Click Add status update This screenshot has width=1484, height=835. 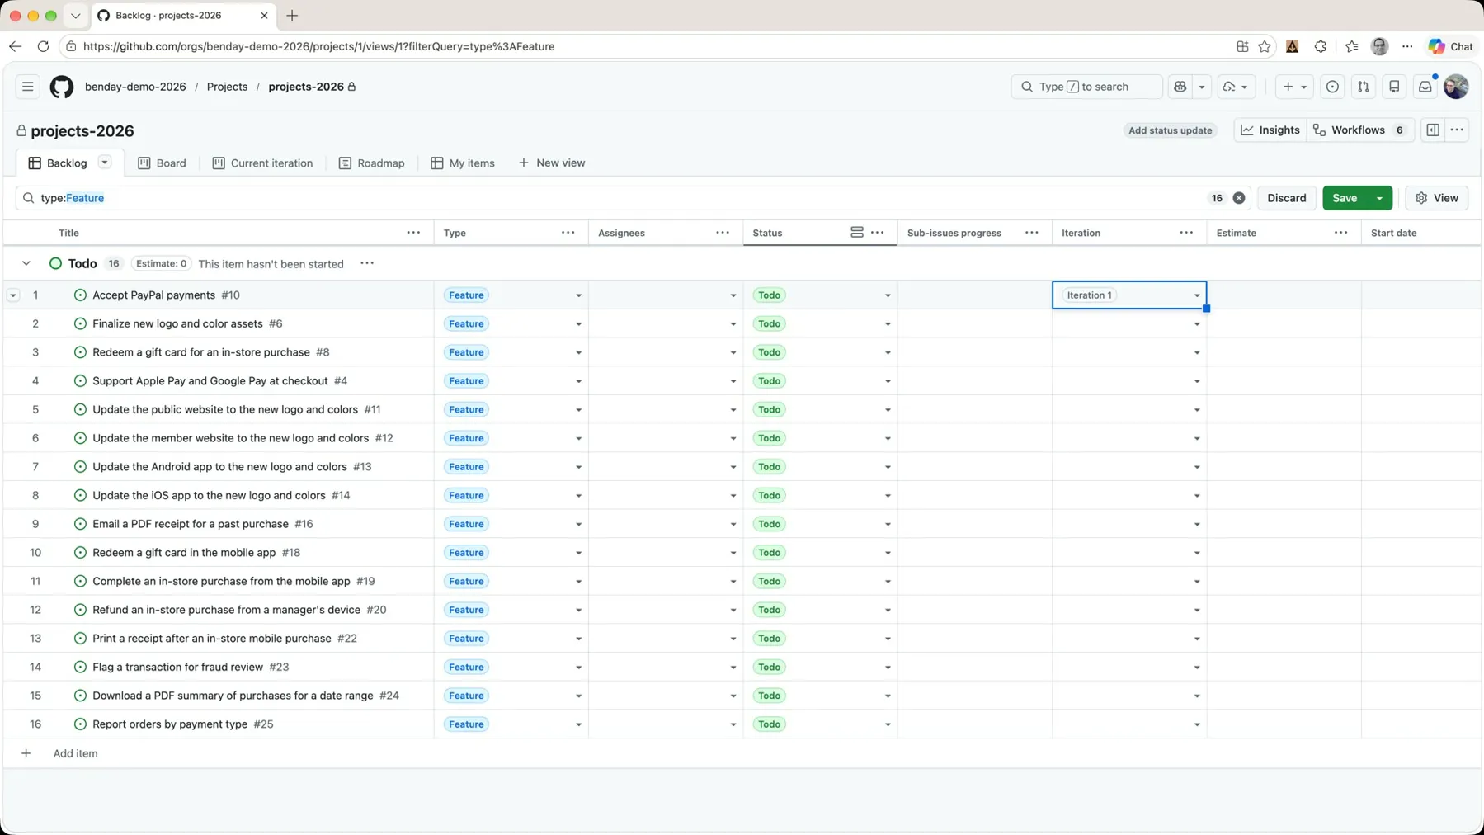click(x=1170, y=130)
